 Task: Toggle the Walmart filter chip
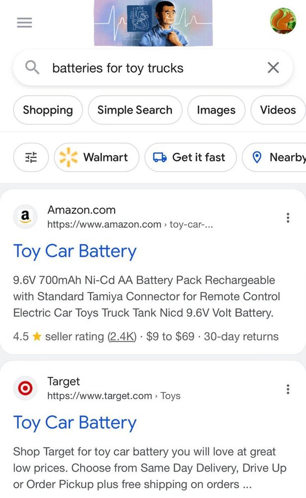97,157
